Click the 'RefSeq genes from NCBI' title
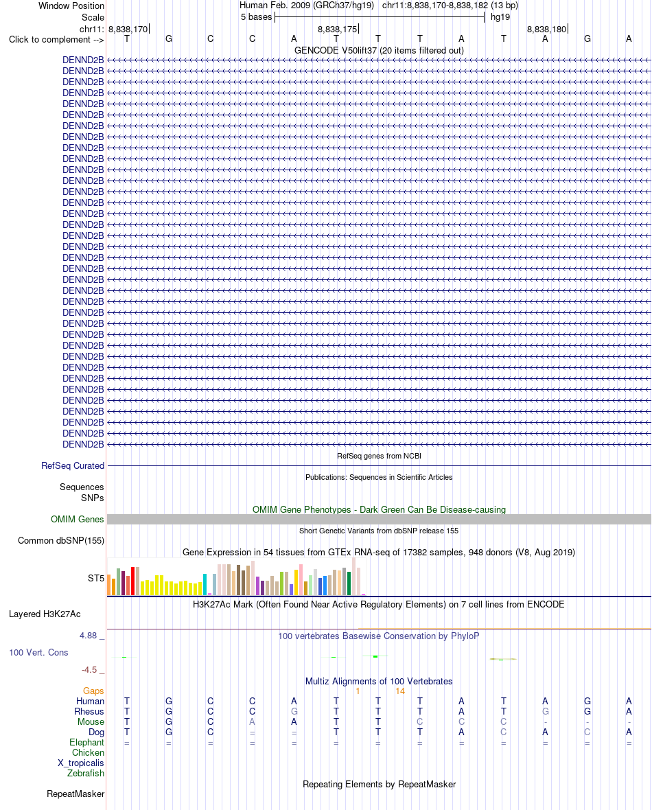The image size is (652, 810). point(379,456)
